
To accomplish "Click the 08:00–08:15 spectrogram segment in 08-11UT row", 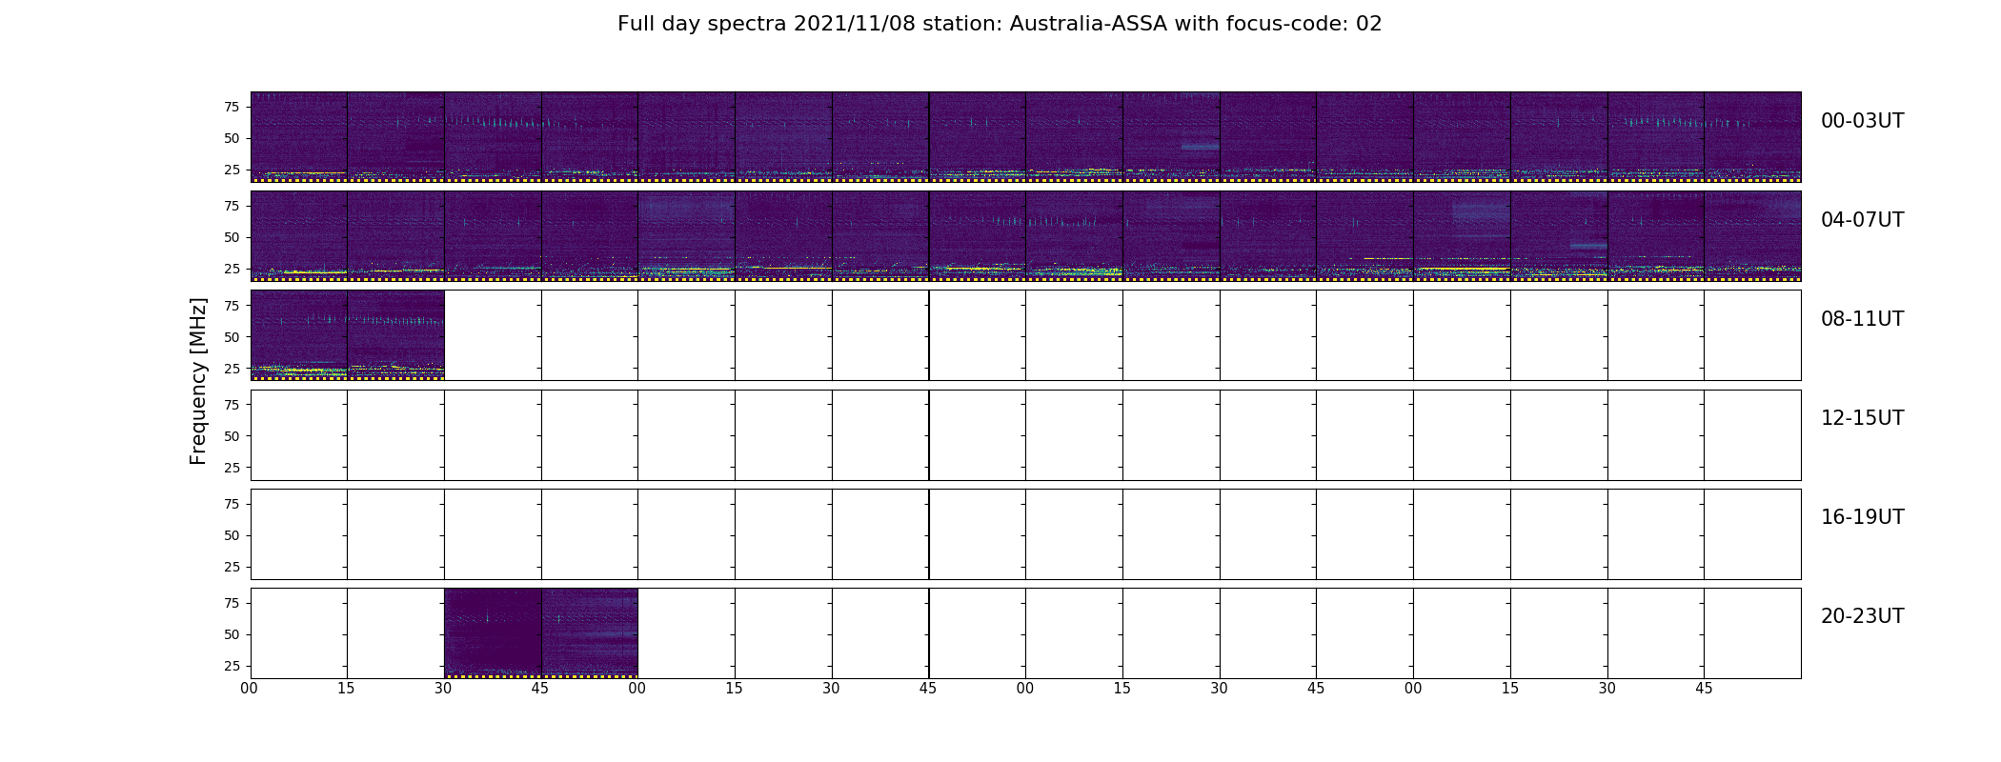I will [299, 335].
